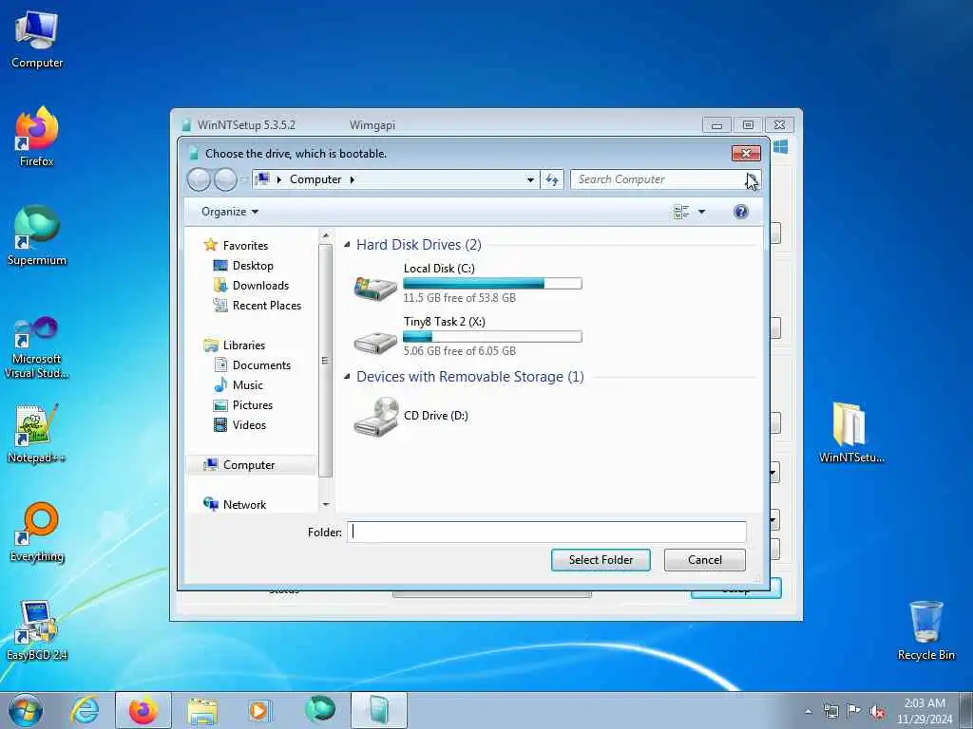Click the network tray icon

coord(830,711)
